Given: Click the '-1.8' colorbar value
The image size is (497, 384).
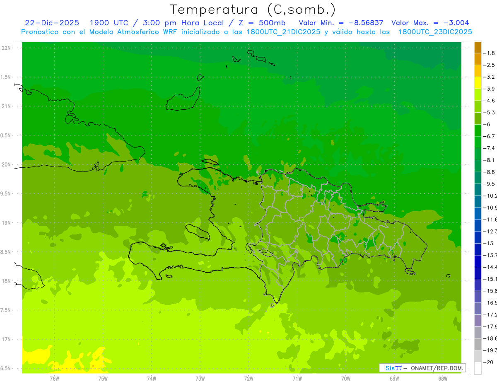Looking at the screenshot, I should (489, 53).
